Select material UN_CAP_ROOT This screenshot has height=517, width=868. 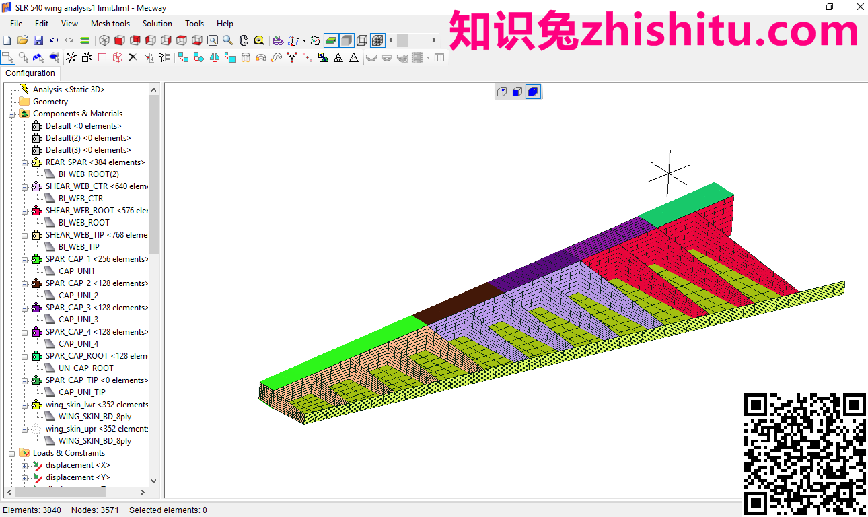[x=86, y=368]
